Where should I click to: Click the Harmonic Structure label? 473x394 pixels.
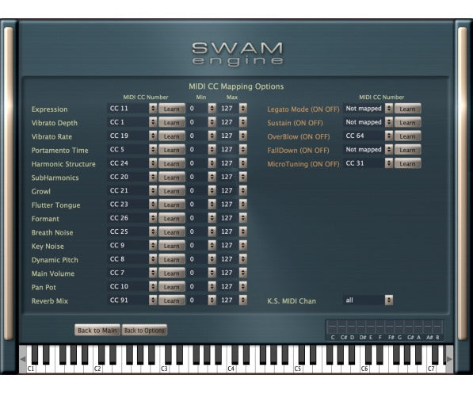pyautogui.click(x=63, y=164)
